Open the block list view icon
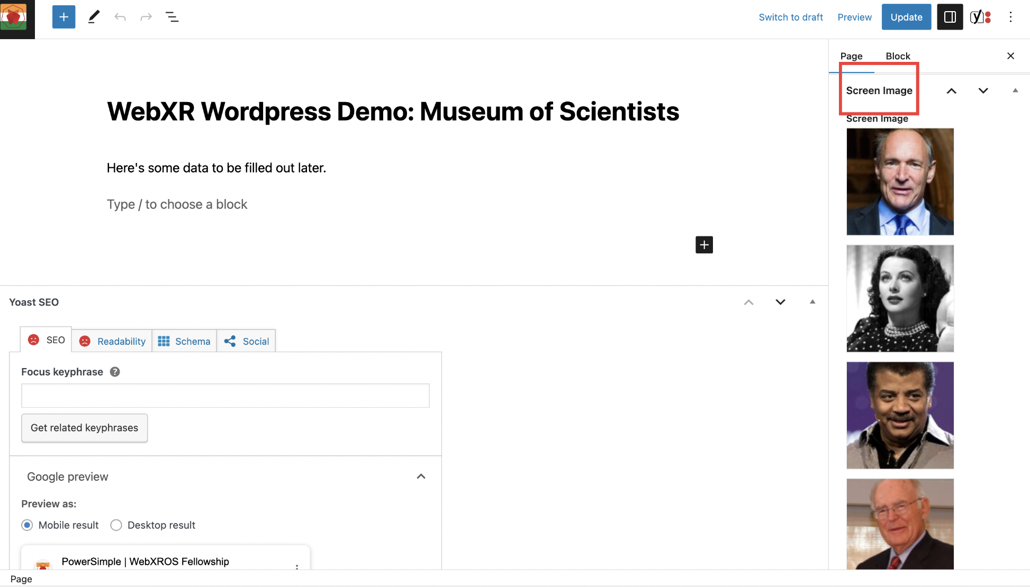The height and width of the screenshot is (587, 1030). [x=171, y=17]
